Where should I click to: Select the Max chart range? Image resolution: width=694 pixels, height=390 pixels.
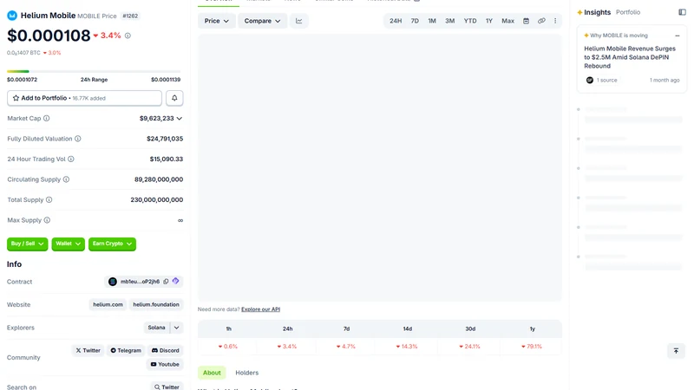(507, 21)
